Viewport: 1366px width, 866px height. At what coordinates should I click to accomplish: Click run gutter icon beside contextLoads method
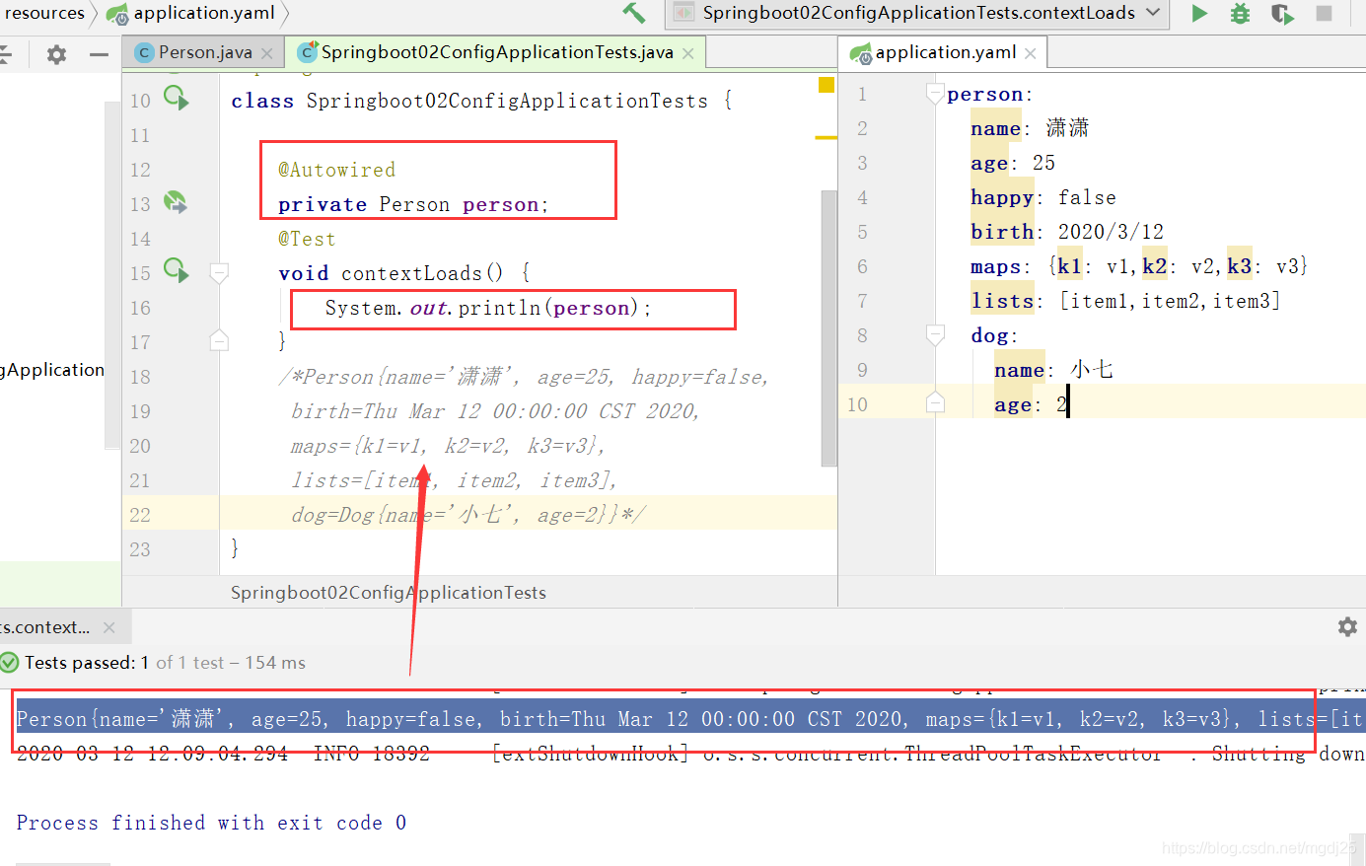pyautogui.click(x=176, y=269)
